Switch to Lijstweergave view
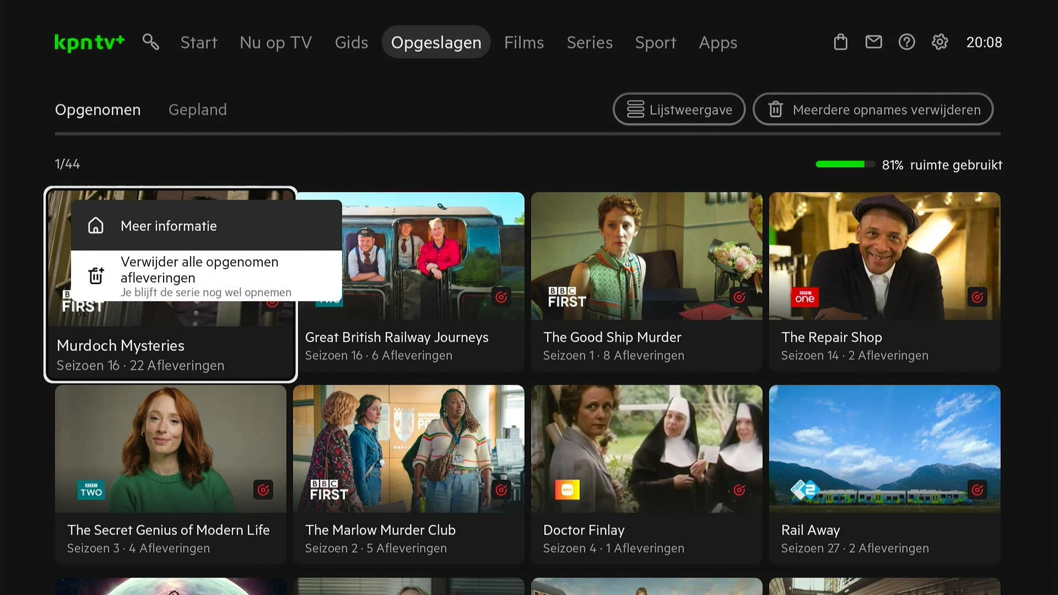Screen dimensions: 1058x595 [679, 110]
